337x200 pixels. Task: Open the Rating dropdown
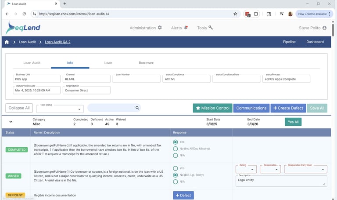point(246,169)
